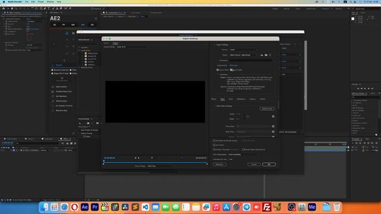Toggle the Use Previews checkbox
Screen dimensions: 381x214
tap(214, 145)
